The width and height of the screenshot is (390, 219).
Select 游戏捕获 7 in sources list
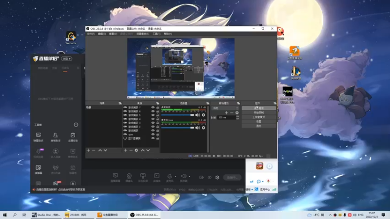tap(135, 108)
